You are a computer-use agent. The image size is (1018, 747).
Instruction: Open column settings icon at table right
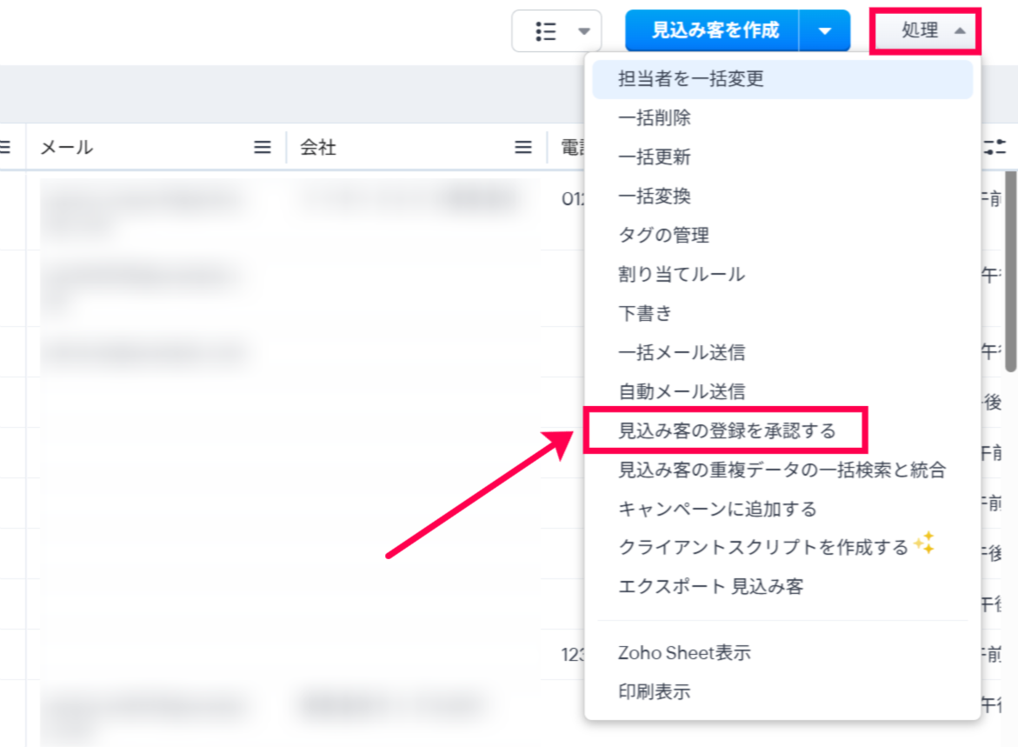pyautogui.click(x=995, y=147)
